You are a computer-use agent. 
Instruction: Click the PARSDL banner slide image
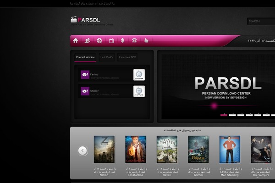click(218, 86)
